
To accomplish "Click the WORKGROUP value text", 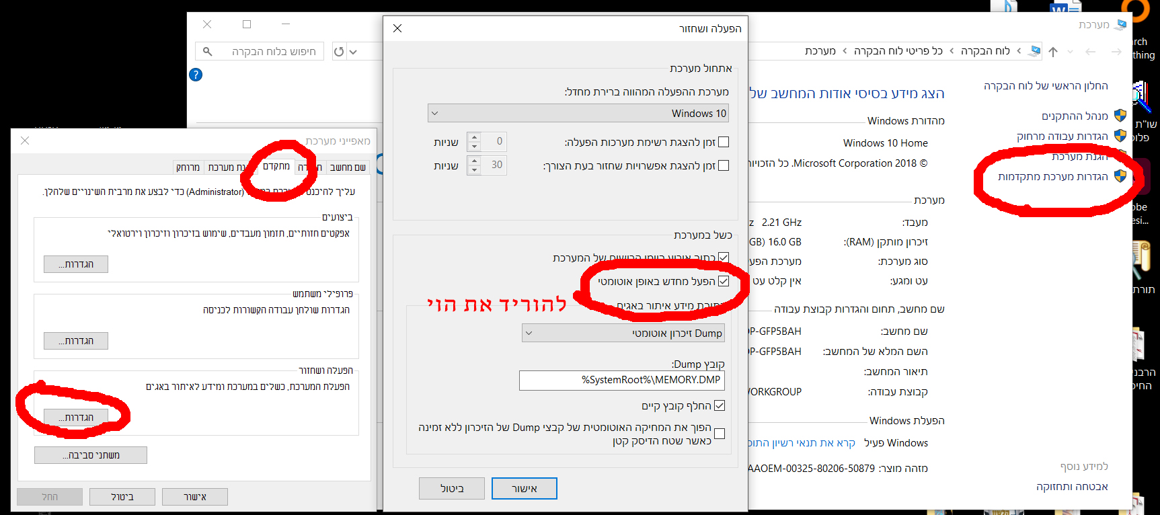I will 775,391.
